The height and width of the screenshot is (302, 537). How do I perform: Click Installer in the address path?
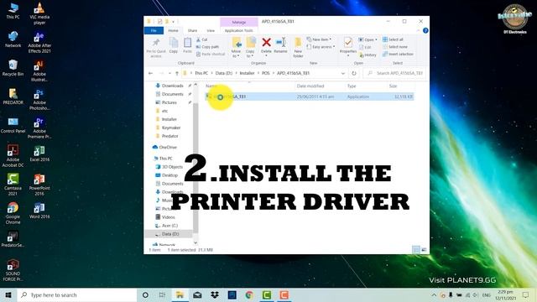(x=247, y=73)
